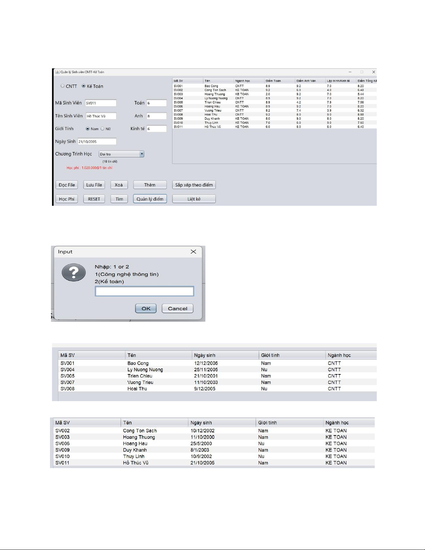Click the Quản lý điểm button

(x=150, y=199)
